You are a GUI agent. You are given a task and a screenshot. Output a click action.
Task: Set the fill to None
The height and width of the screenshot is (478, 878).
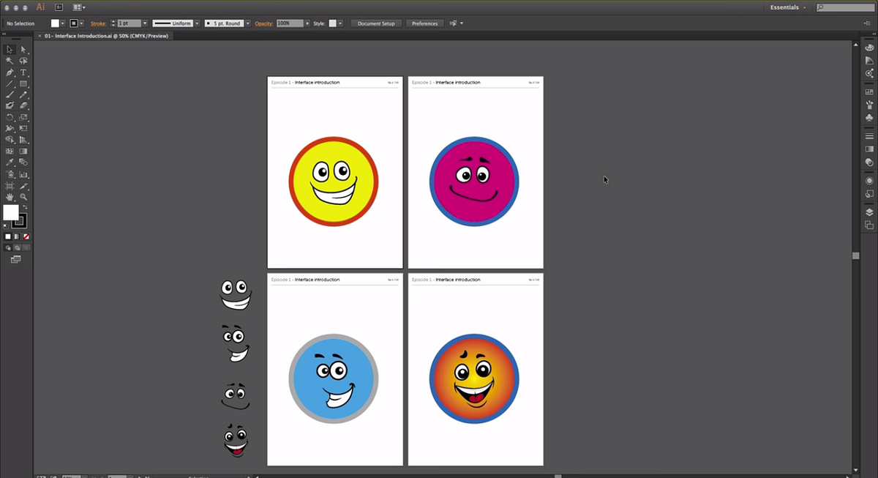[x=26, y=237]
